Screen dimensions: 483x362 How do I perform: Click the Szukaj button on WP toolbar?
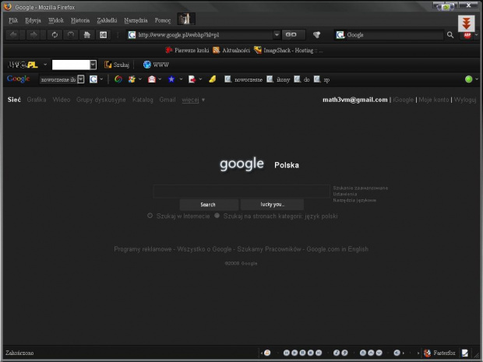pos(117,65)
